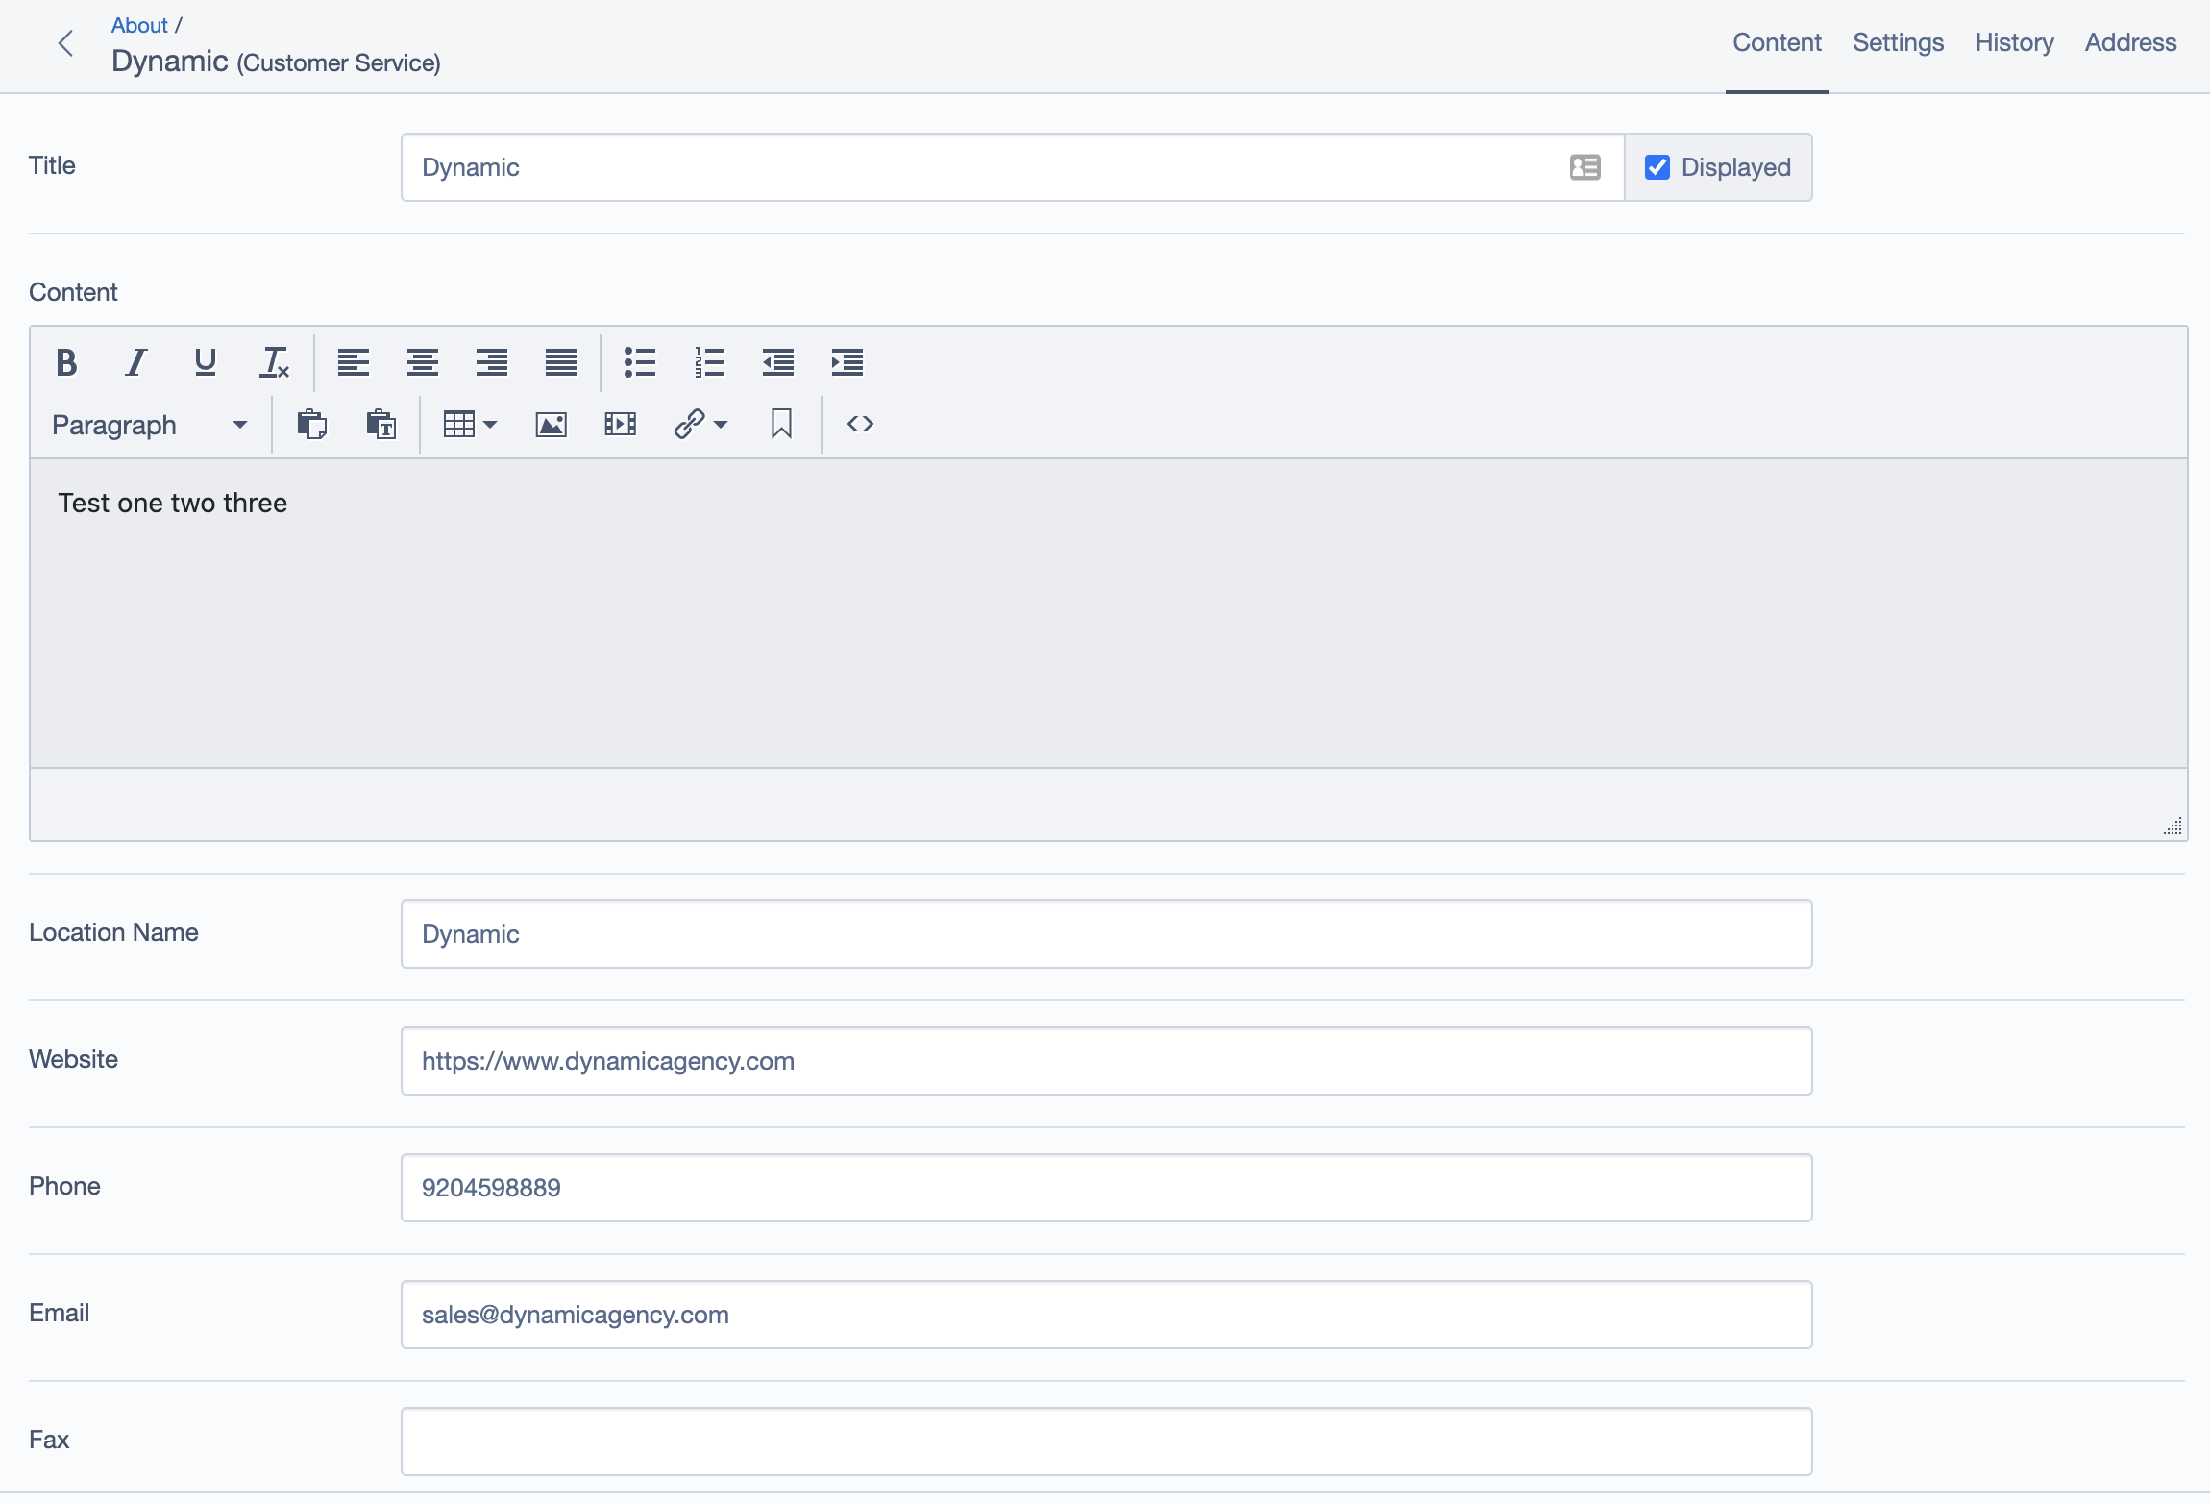
Task: Check the Displayed option next to title
Action: click(1657, 166)
